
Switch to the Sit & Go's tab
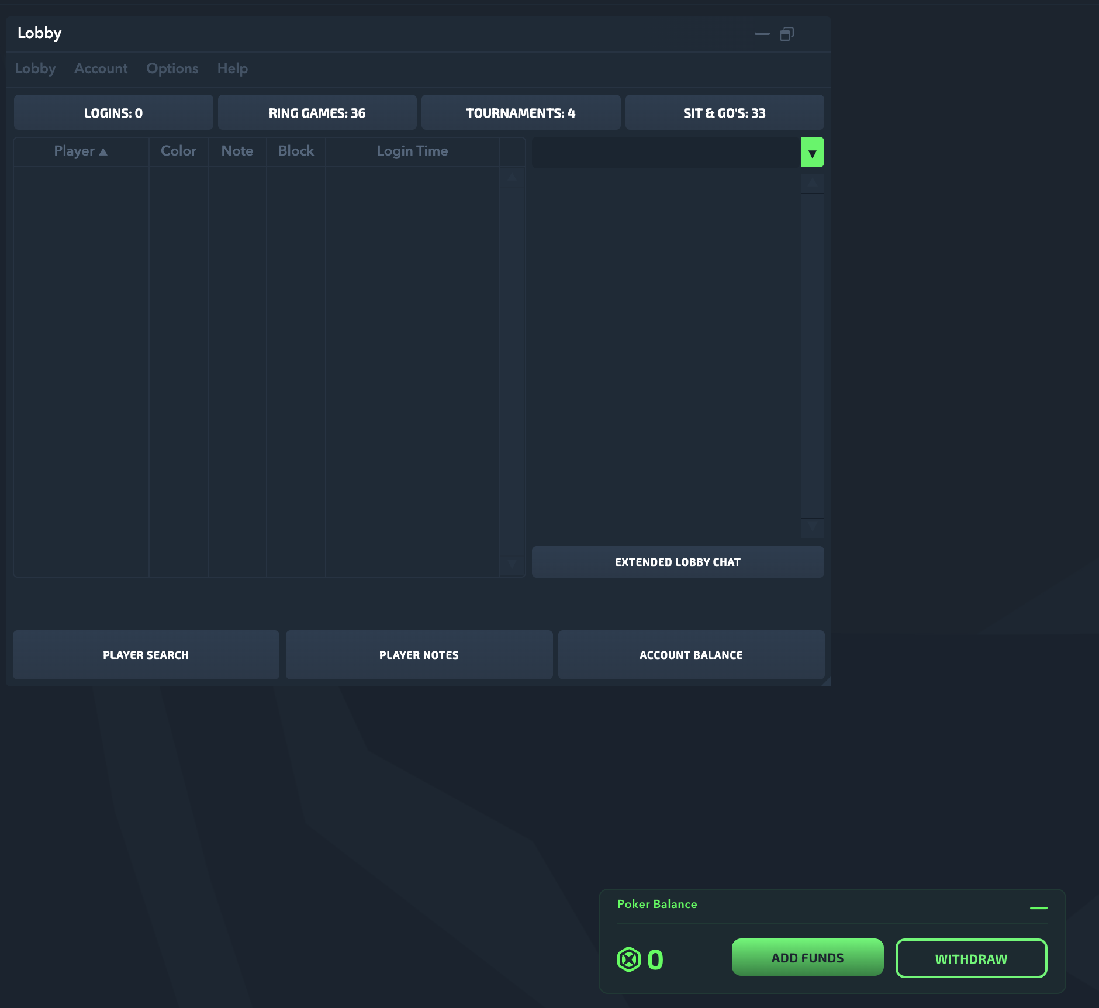coord(724,113)
